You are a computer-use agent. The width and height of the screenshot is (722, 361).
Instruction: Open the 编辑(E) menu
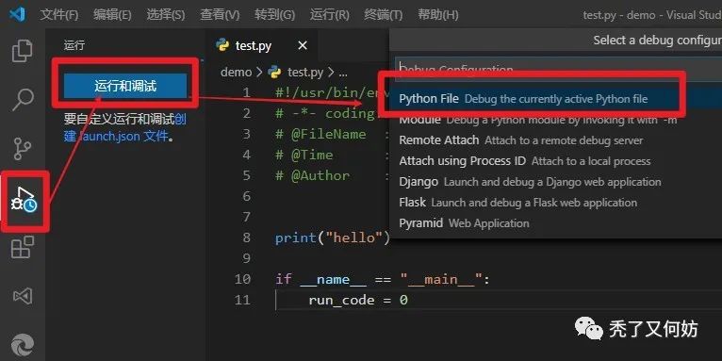tap(112, 15)
